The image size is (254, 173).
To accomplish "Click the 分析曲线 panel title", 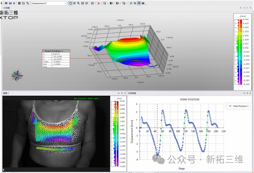I will (x=132, y=93).
